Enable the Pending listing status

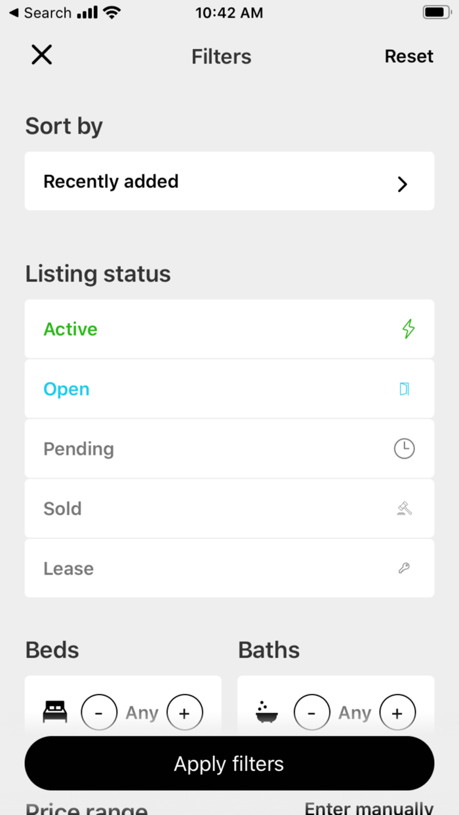pos(79,449)
